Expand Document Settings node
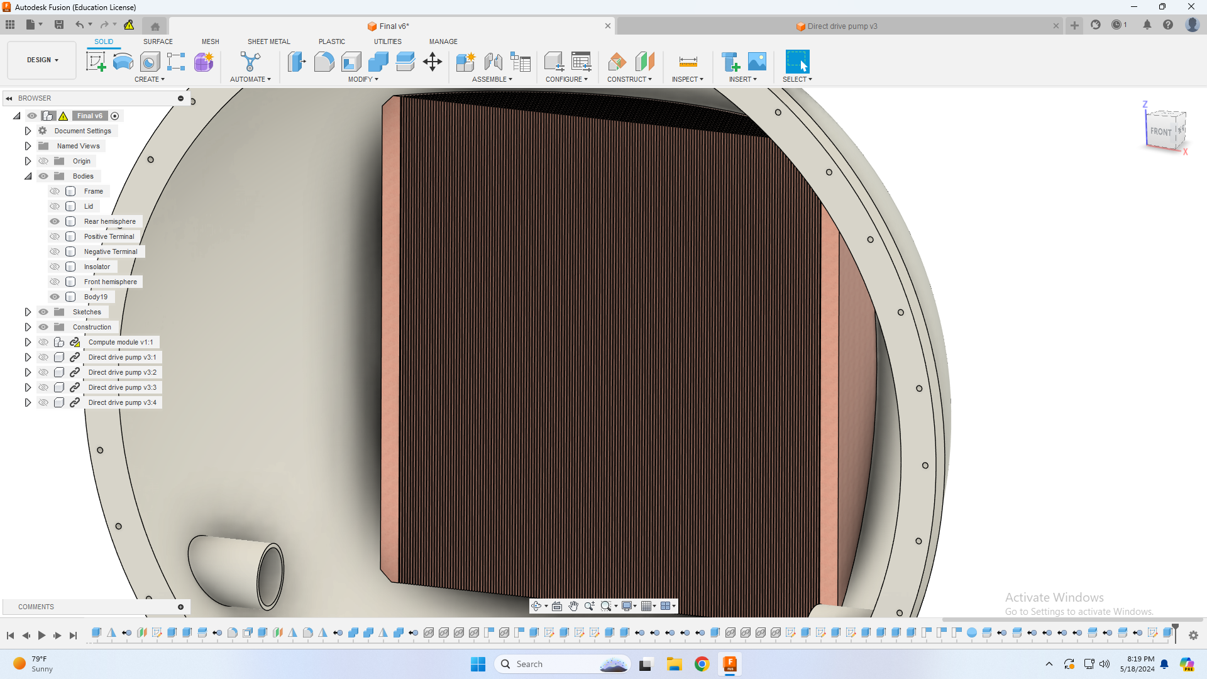Viewport: 1207px width, 679px height. pyautogui.click(x=28, y=131)
